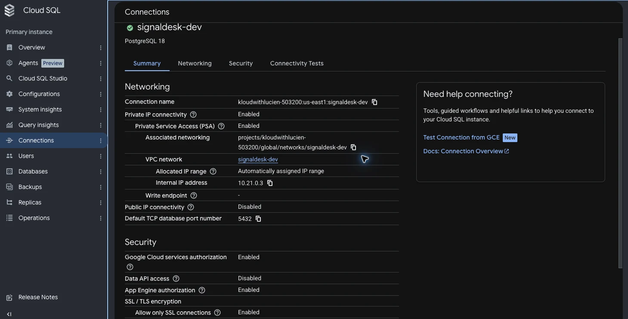Open Test Connection from GCE

point(461,137)
